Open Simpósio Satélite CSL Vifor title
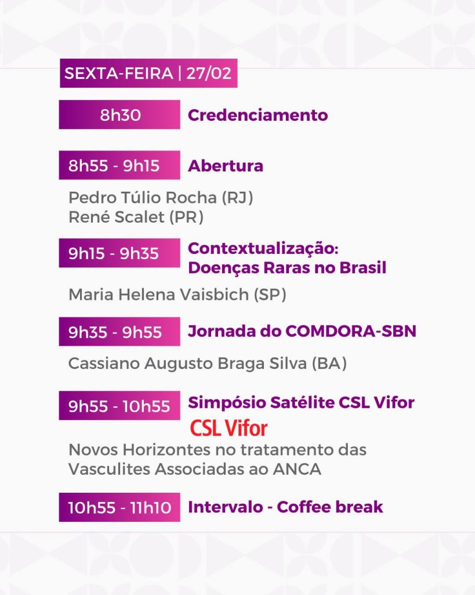The height and width of the screenshot is (595, 475). tap(301, 402)
